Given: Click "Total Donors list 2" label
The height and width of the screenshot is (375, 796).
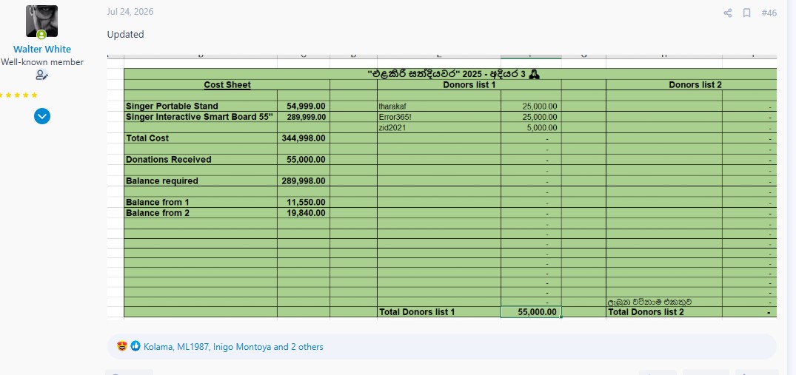Looking at the screenshot, I should [x=646, y=311].
